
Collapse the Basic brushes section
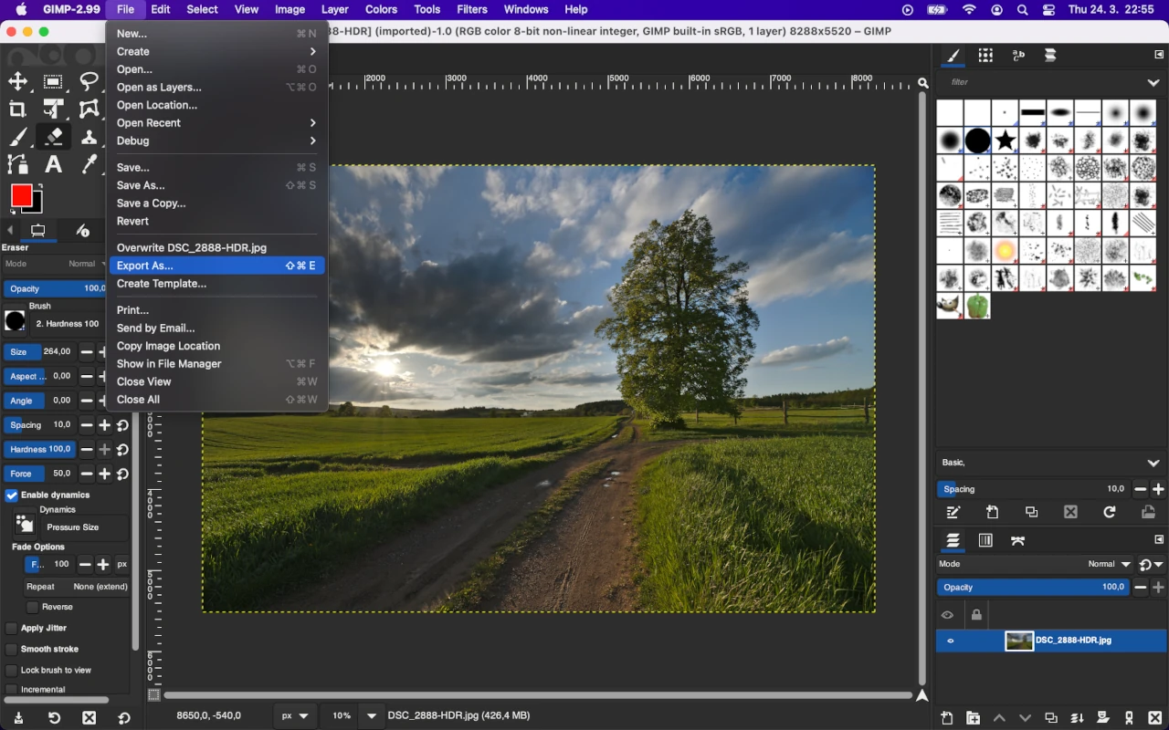point(1153,463)
